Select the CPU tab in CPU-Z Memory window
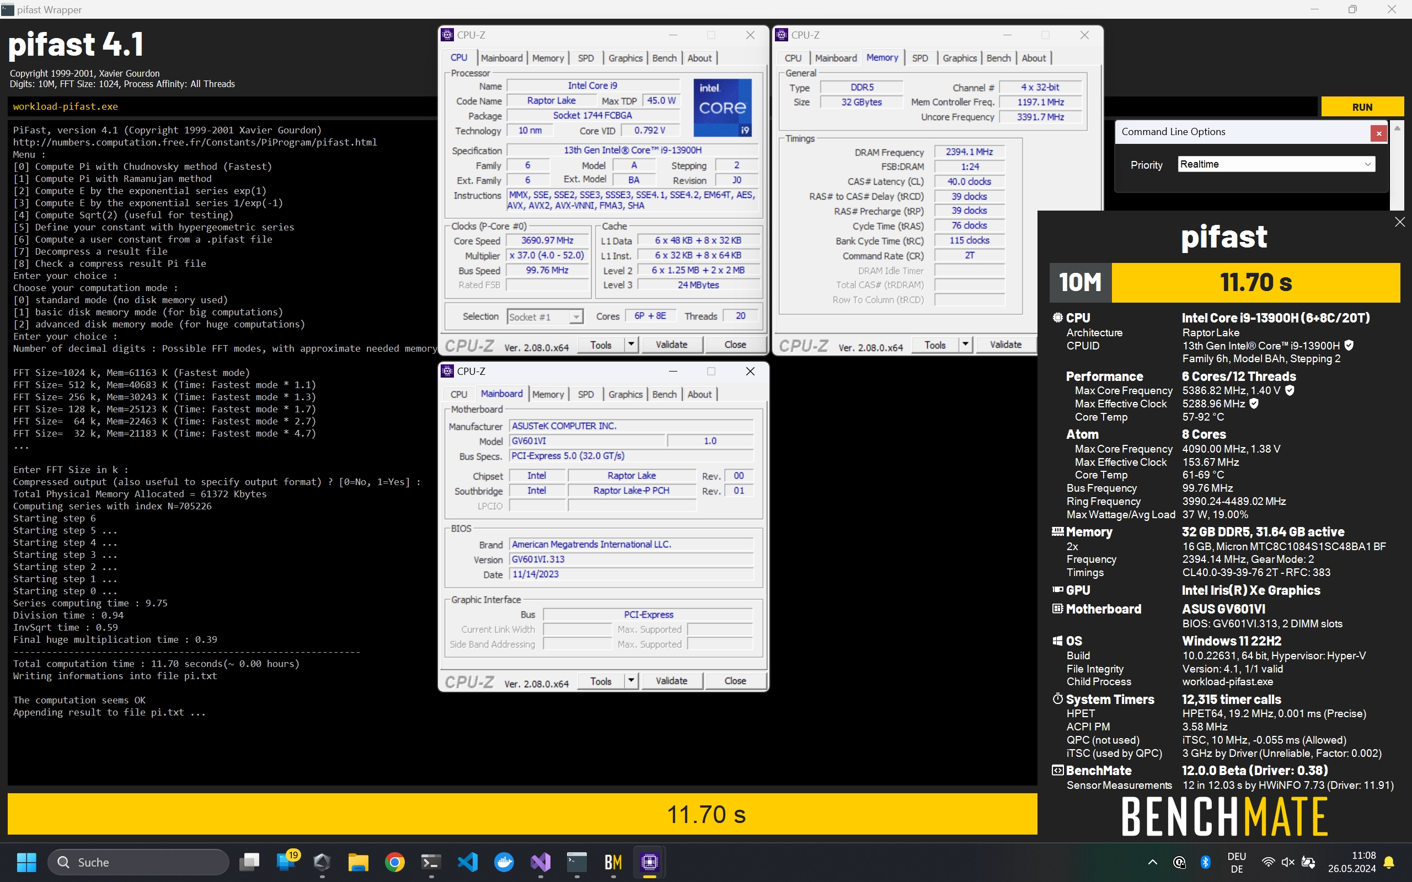The image size is (1412, 882). (793, 58)
